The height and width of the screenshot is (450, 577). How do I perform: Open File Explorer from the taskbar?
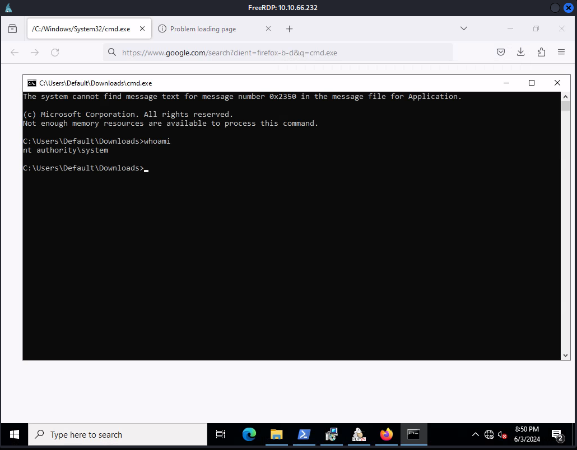(276, 434)
